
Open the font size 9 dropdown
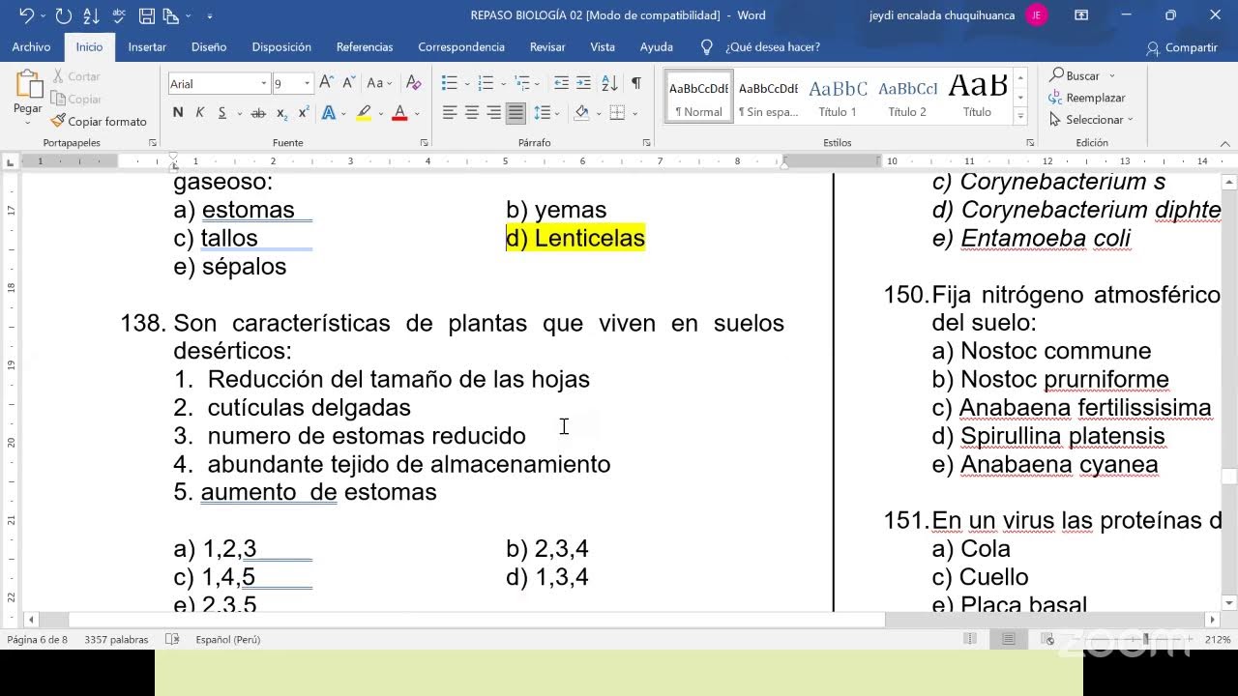click(x=308, y=83)
